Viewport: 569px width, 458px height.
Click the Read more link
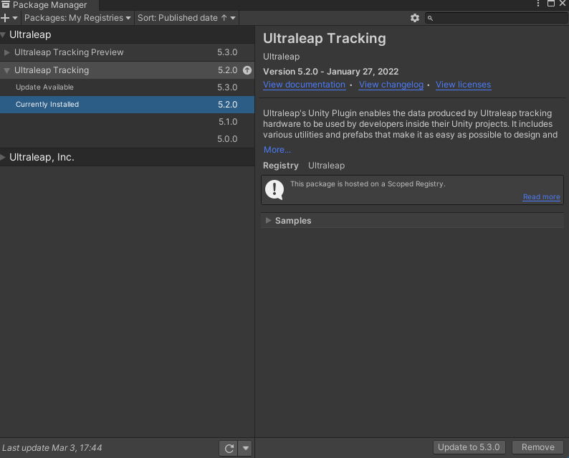[541, 197]
